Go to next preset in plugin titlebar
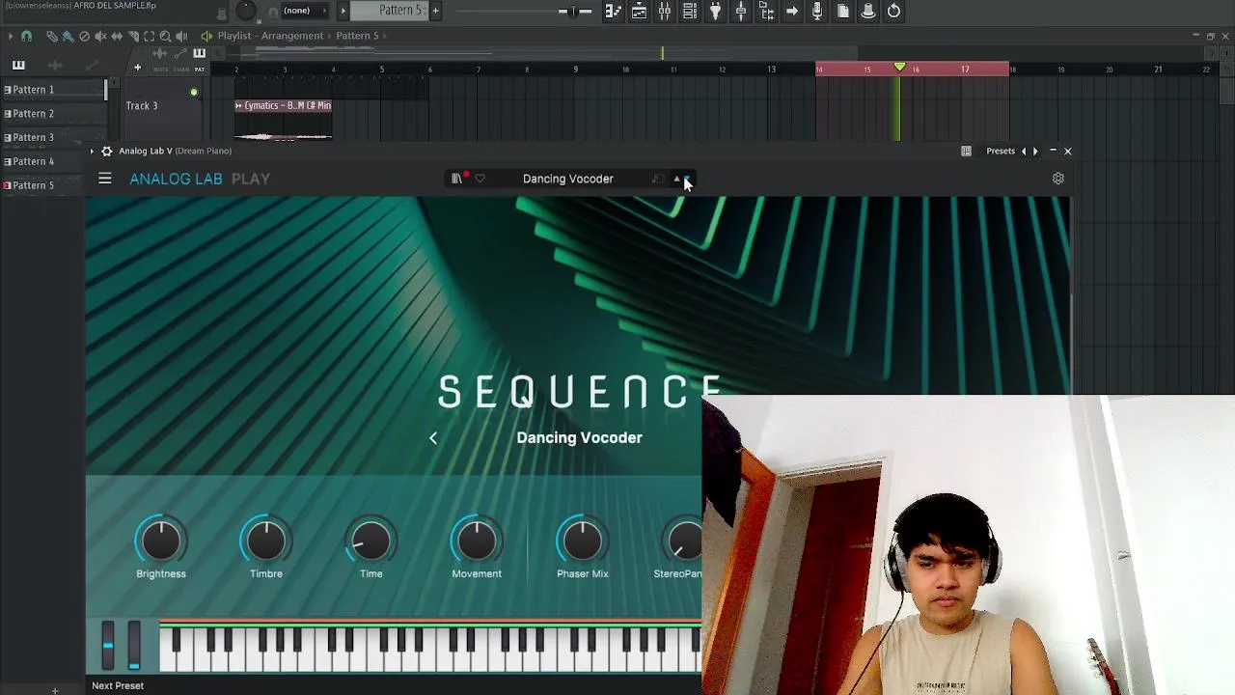The image size is (1235, 695). 1035,151
